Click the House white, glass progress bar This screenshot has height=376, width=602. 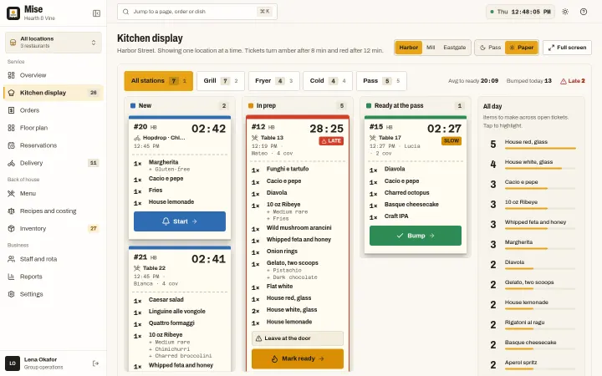tap(540, 168)
